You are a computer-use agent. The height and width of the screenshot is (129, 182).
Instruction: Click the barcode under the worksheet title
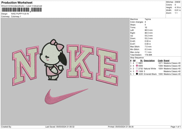pos(22,10)
